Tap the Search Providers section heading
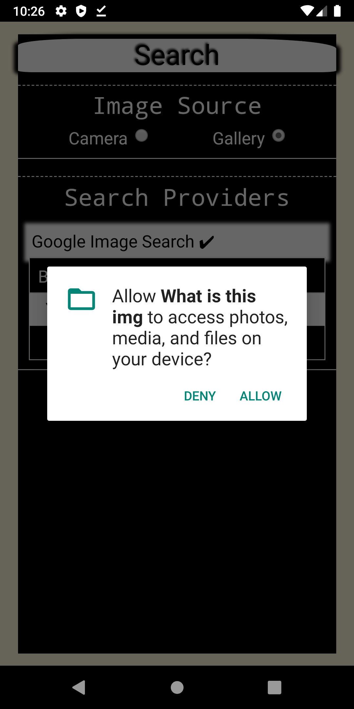 tap(177, 198)
